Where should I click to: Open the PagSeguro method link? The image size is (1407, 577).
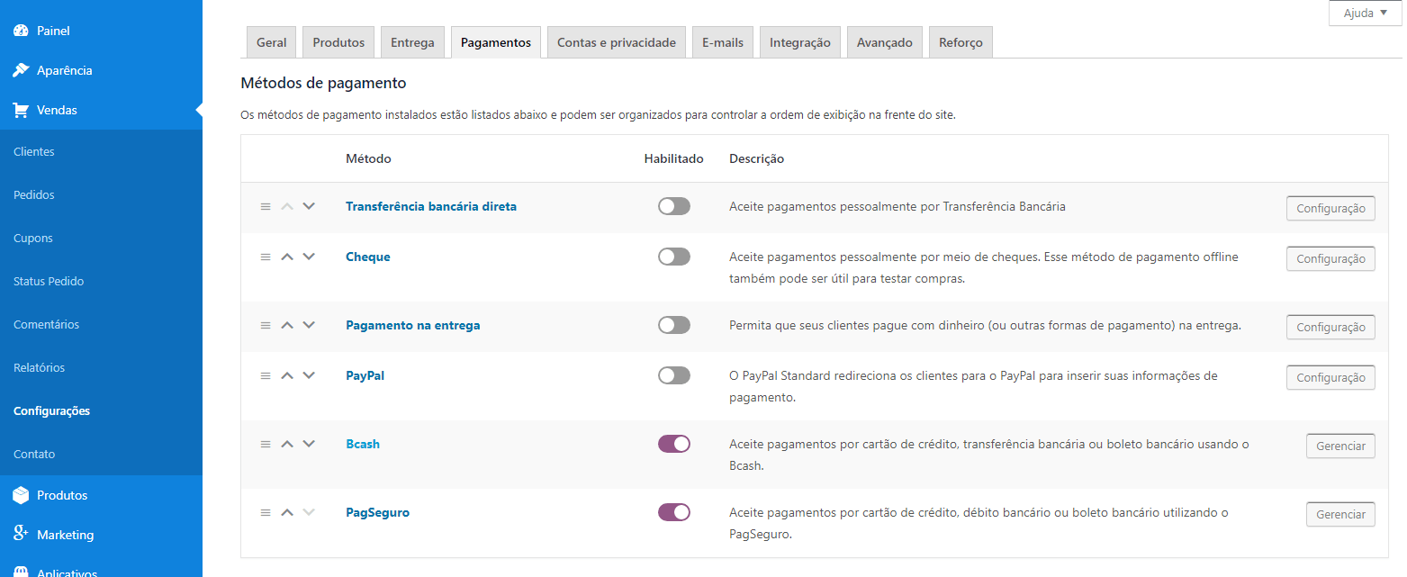(x=378, y=512)
